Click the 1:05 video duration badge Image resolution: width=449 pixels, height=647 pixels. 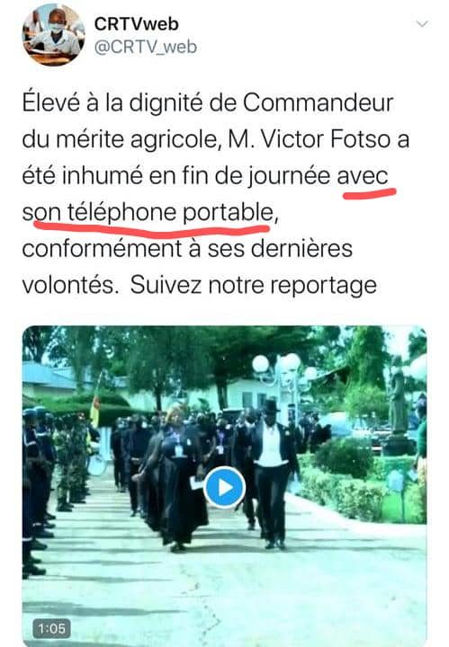pos(51,628)
